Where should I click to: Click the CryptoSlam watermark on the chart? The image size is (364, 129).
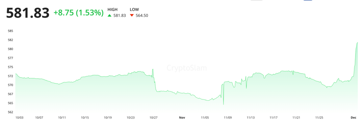coord(186,68)
